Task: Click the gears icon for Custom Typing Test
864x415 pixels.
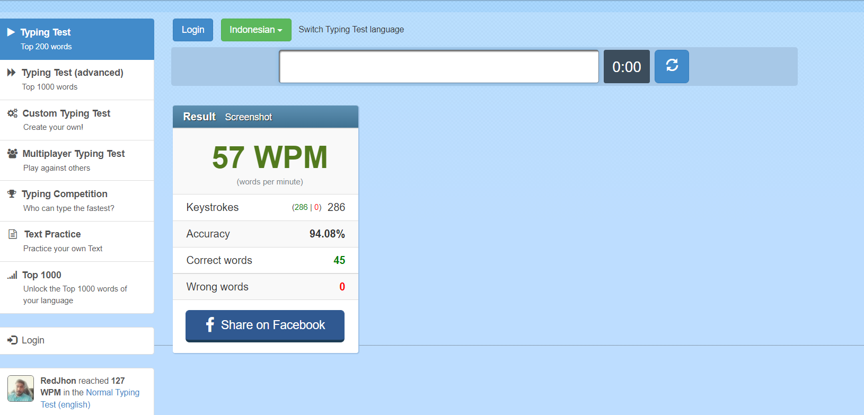Action: coord(12,113)
